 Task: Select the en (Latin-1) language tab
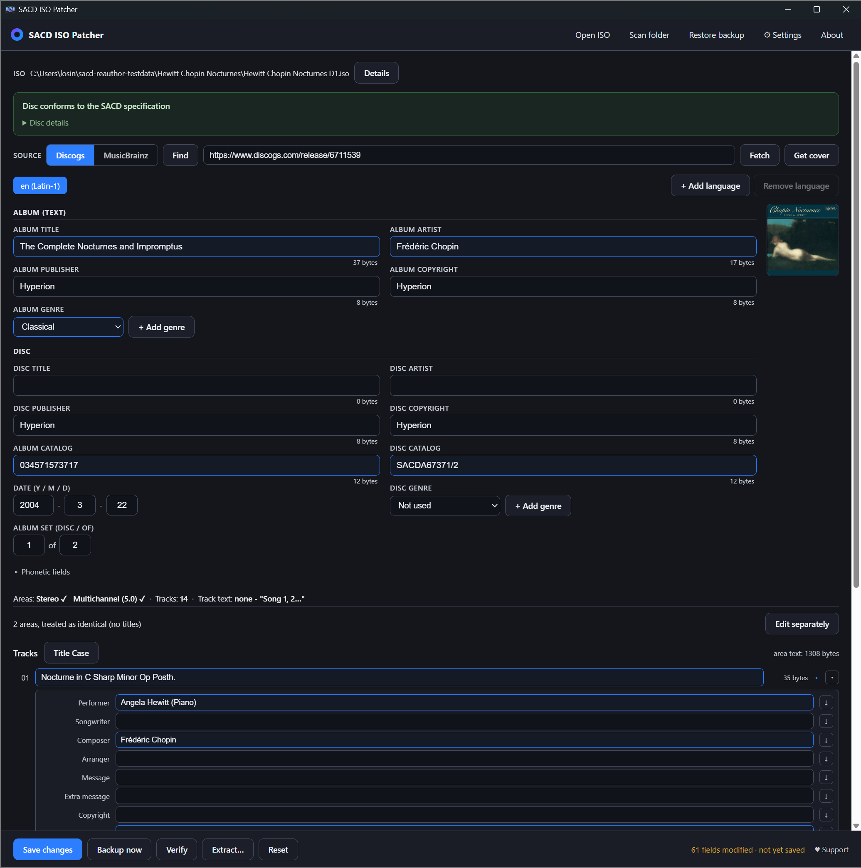click(x=40, y=185)
